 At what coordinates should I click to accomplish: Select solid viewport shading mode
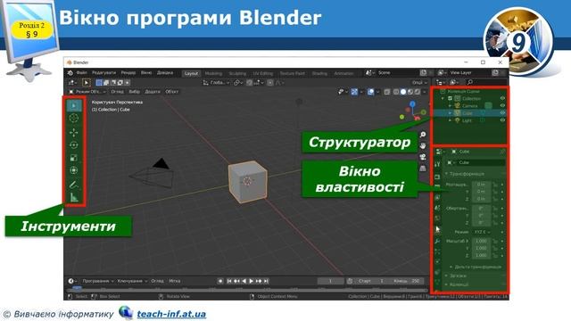tap(403, 92)
